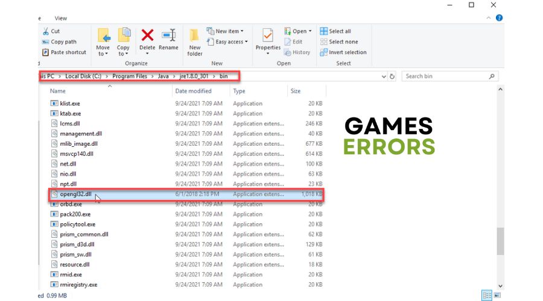Click Program Files in address path

(x=130, y=76)
